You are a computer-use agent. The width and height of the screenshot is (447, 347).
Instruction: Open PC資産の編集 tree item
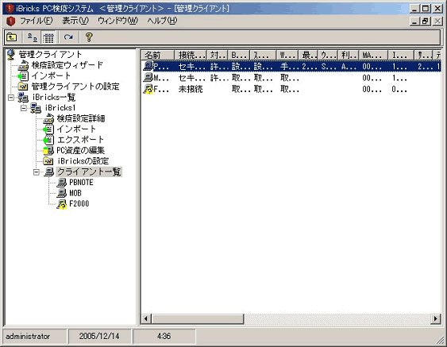[80, 150]
